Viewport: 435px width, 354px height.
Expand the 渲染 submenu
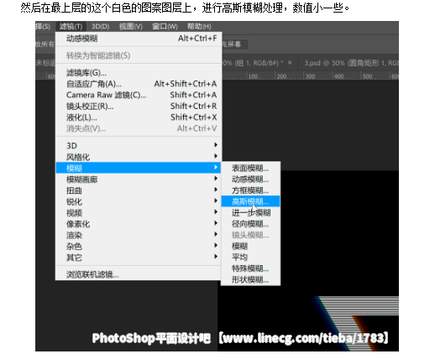tap(139, 235)
